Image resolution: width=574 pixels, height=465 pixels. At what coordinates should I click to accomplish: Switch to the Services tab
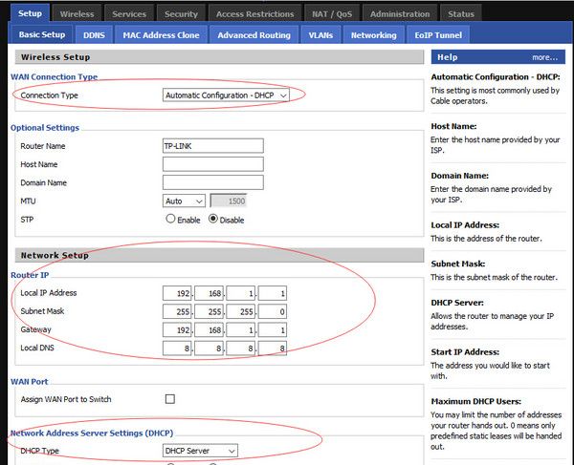(x=129, y=14)
